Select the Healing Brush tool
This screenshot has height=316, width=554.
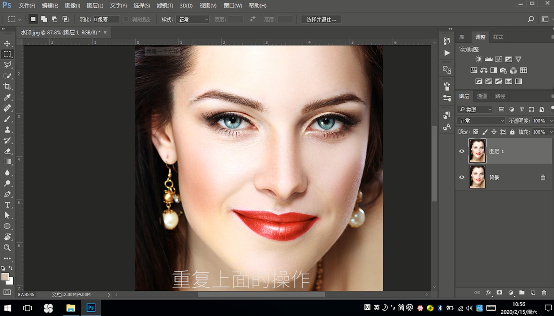(x=7, y=108)
